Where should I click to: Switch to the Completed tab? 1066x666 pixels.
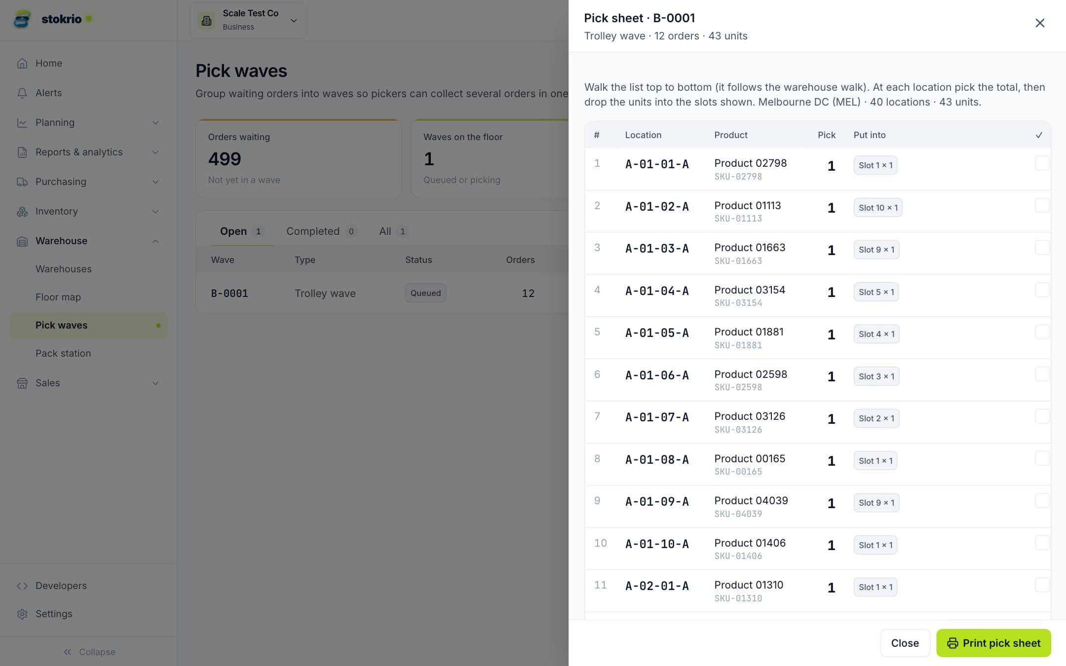coord(322,231)
